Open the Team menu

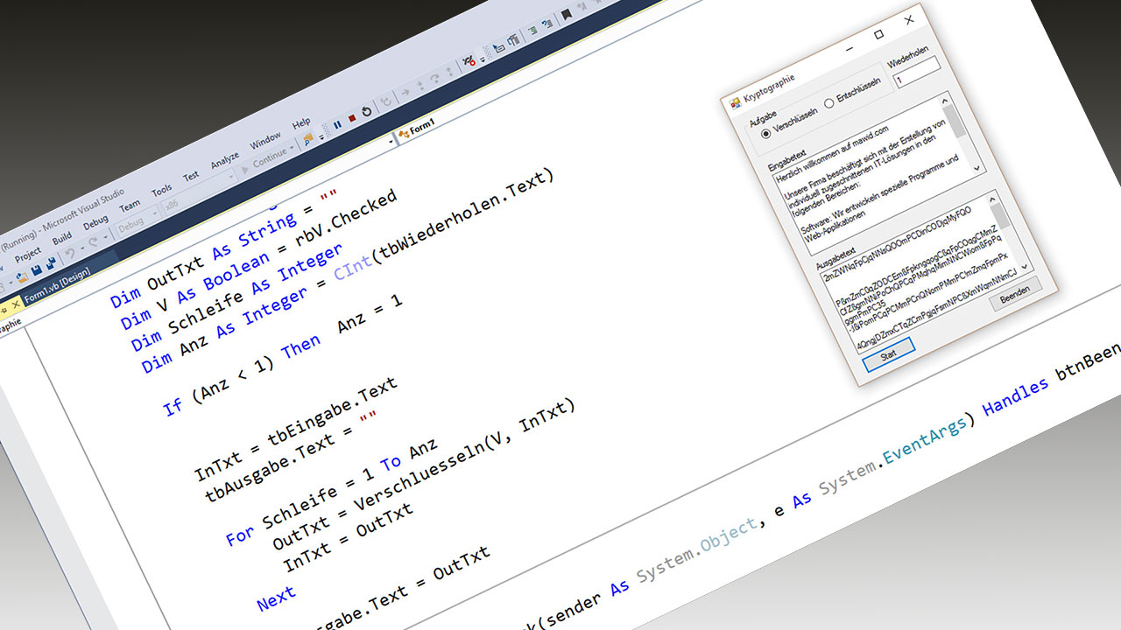coord(130,206)
